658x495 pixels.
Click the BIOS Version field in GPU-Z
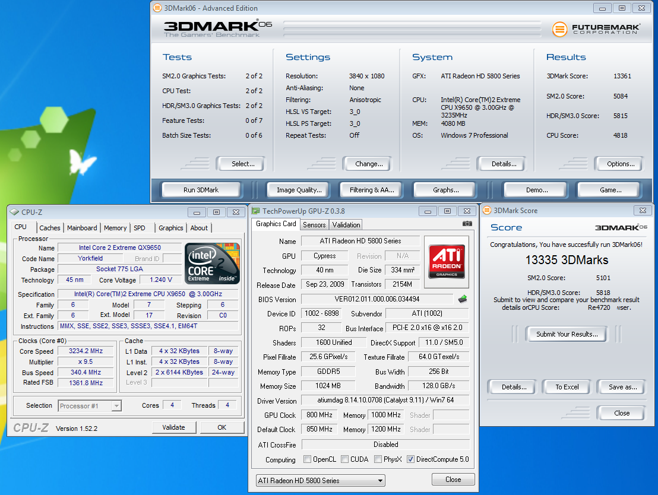pyautogui.click(x=377, y=299)
